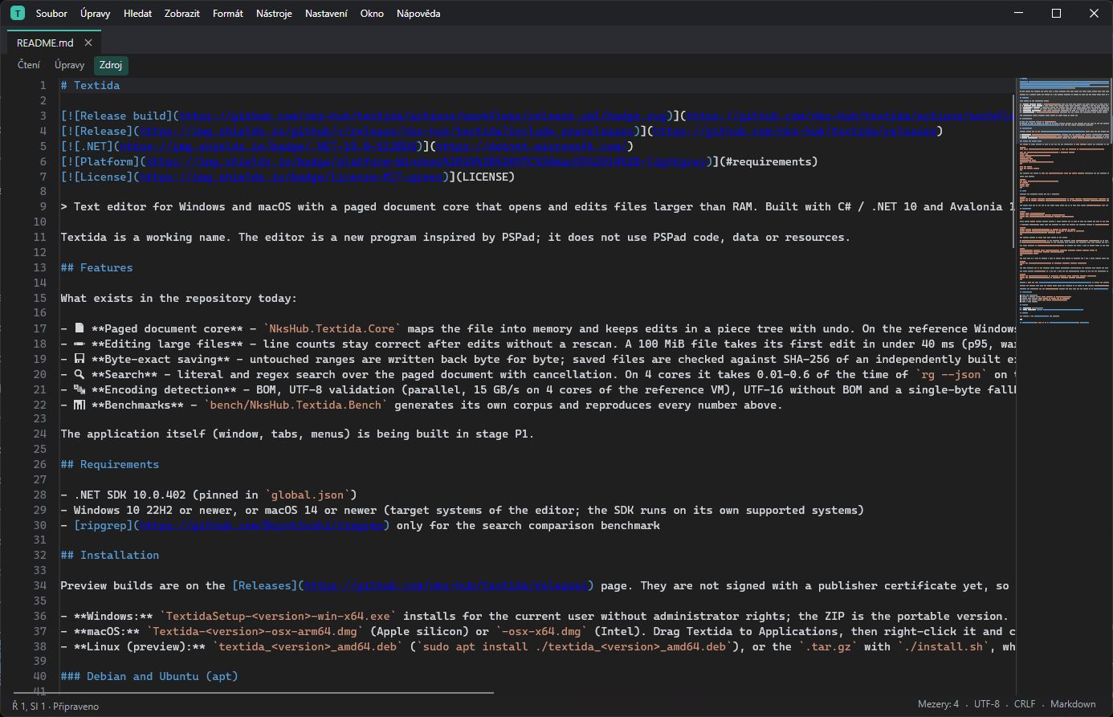This screenshot has height=717, width=1113.
Task: Open the Mezery: 4 indentation selector
Action: pyautogui.click(x=938, y=704)
